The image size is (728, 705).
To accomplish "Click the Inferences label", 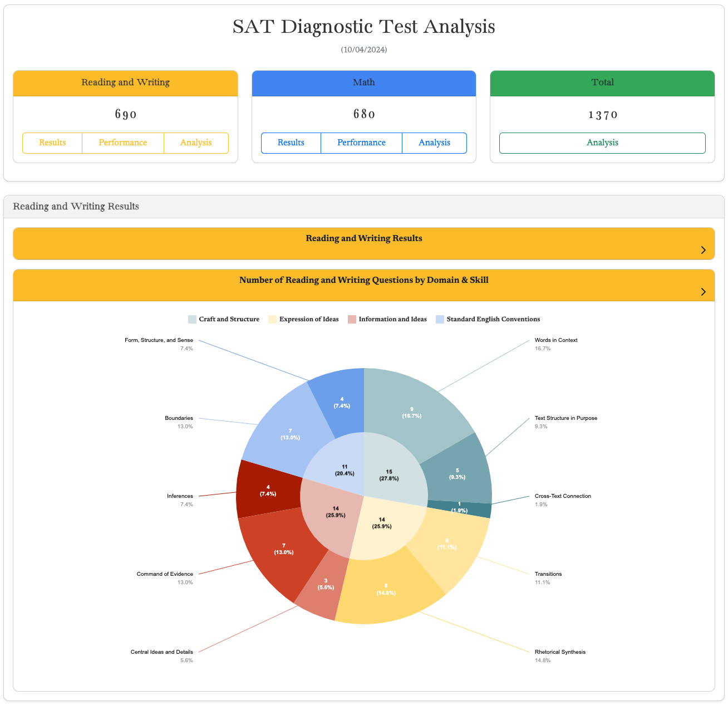I will point(180,496).
